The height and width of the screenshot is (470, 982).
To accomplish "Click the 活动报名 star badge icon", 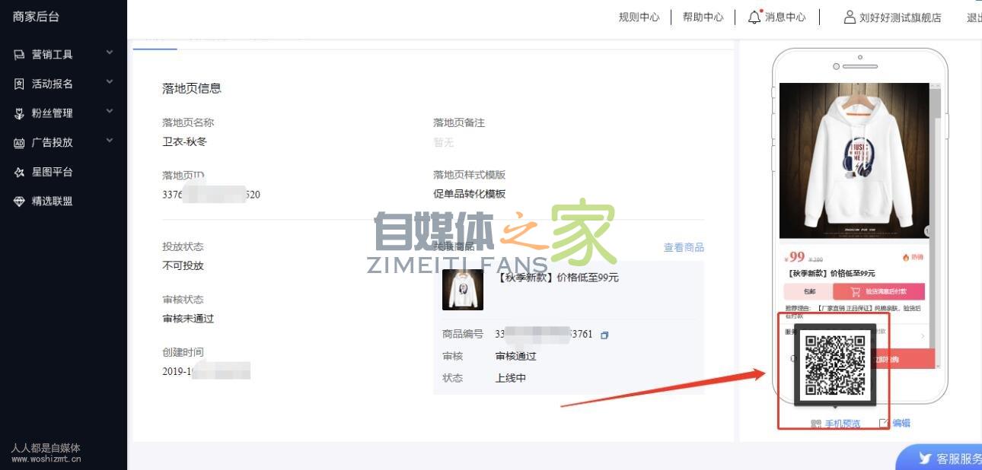I will (x=20, y=84).
